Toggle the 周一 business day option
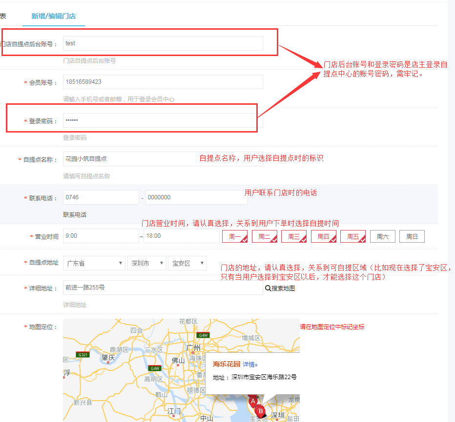 tap(235, 236)
